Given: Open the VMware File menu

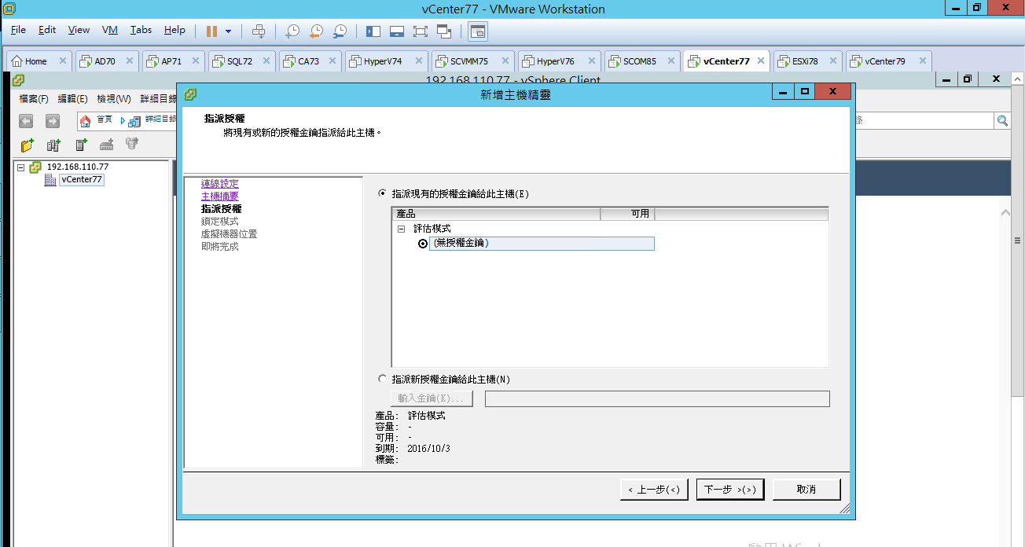Looking at the screenshot, I should (18, 30).
